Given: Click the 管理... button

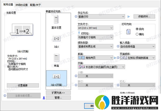Looking at the screenshot, I should coord(58,98).
